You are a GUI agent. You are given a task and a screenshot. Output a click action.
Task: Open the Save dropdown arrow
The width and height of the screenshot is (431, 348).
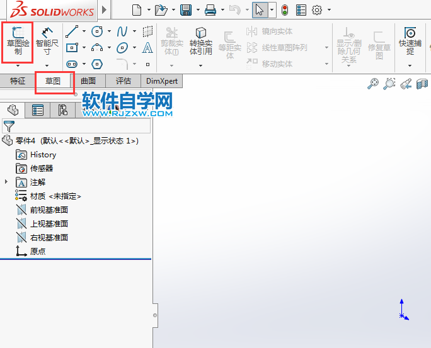coord(198,10)
